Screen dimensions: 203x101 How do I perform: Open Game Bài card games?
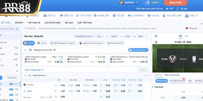click(x=101, y=16)
